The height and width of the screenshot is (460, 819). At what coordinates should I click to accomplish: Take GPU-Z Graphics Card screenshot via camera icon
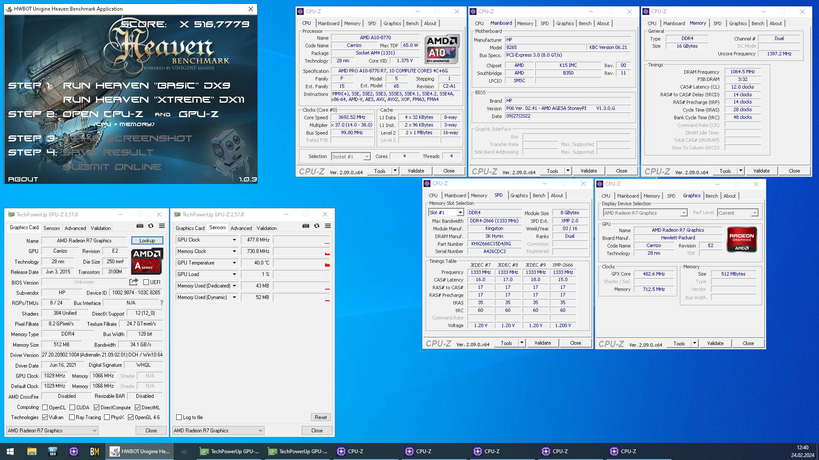[140, 226]
